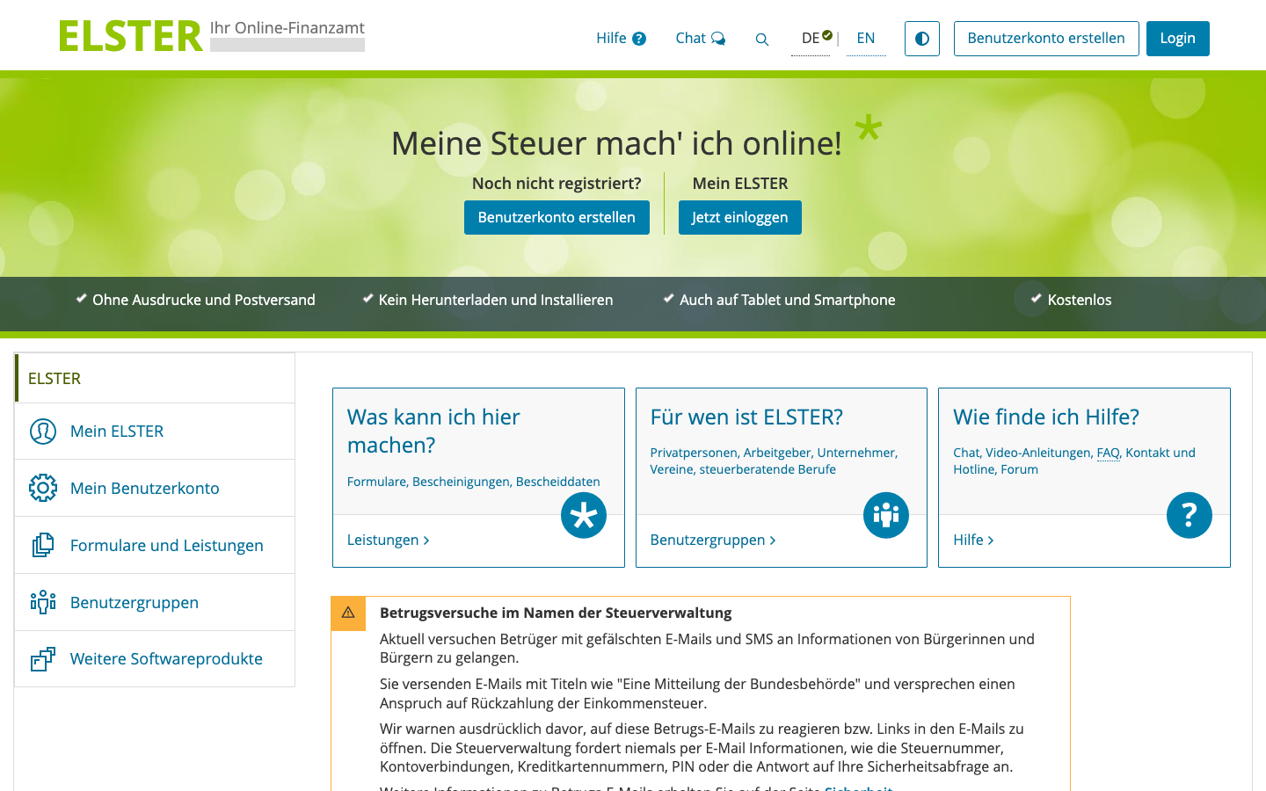The height and width of the screenshot is (791, 1266).
Task: Click 'Betrugsversuche im Namen der Steuerverwaltung' heading
Action: [x=556, y=613]
